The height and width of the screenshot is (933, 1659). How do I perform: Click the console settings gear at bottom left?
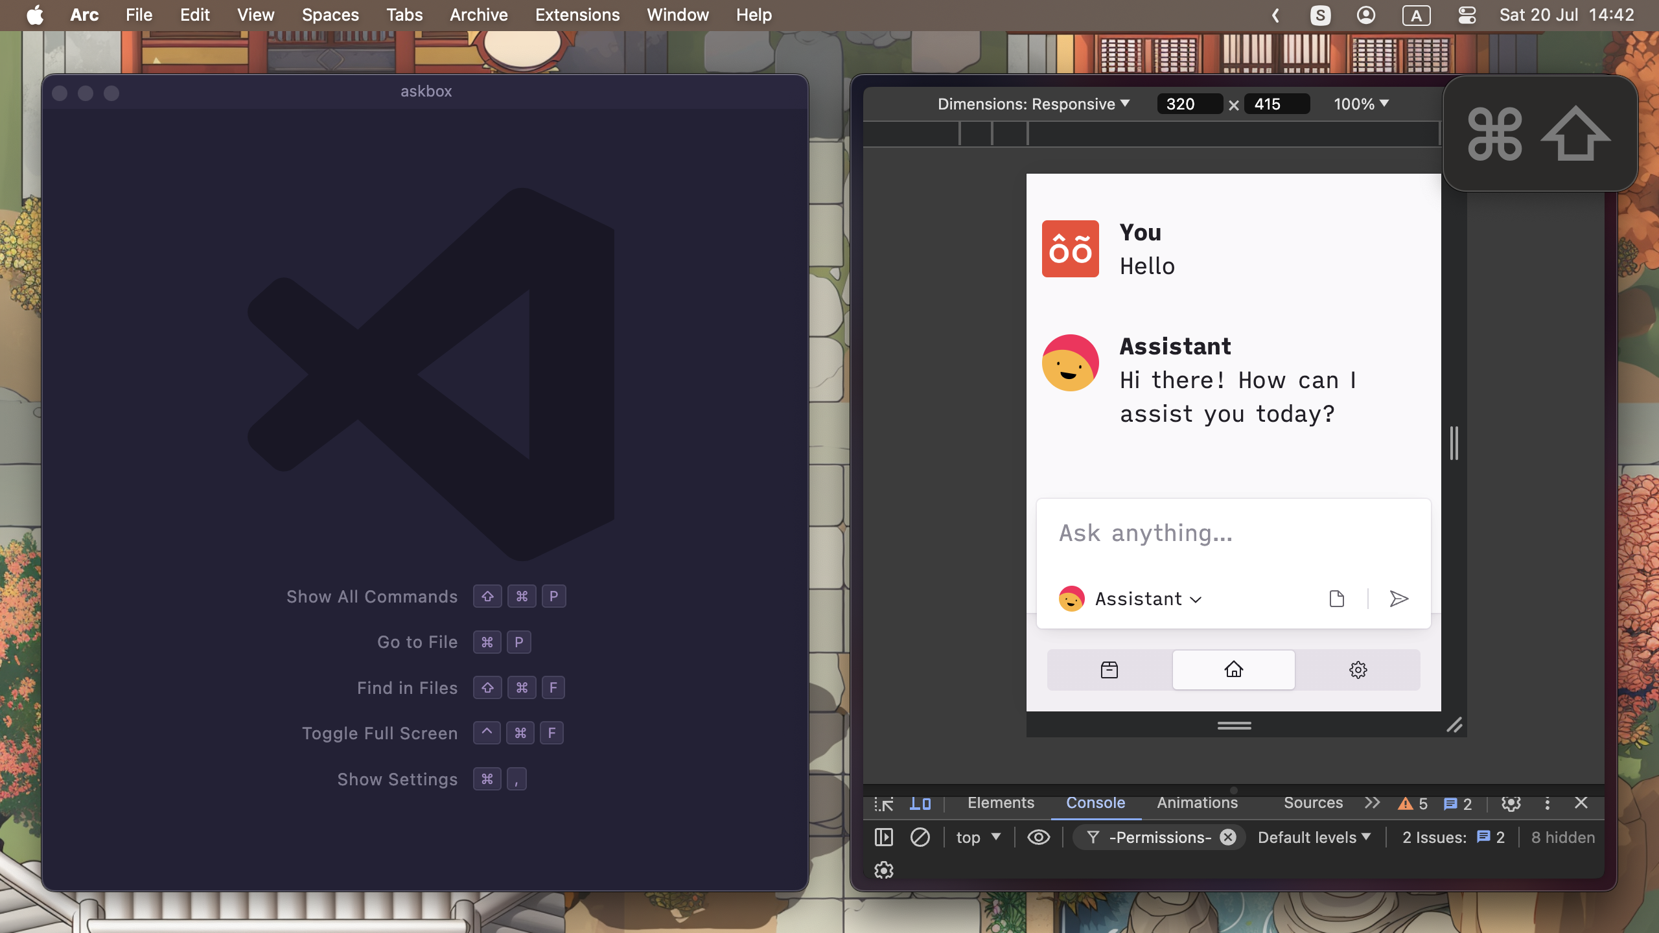884,870
